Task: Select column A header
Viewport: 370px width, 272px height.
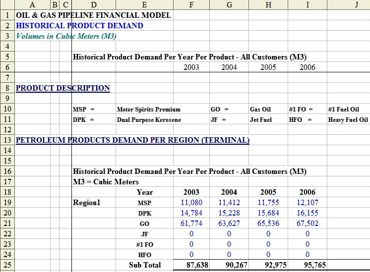Action: coord(32,5)
